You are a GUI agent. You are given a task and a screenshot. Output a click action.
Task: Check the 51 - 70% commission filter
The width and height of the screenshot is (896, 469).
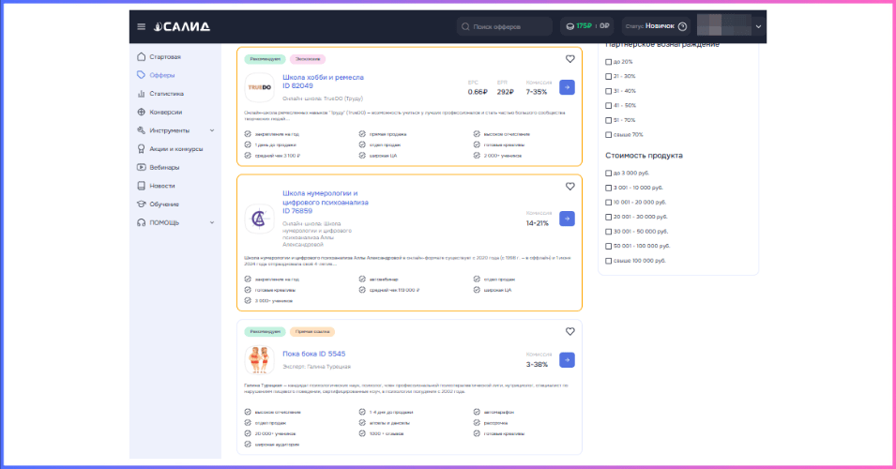click(x=608, y=120)
